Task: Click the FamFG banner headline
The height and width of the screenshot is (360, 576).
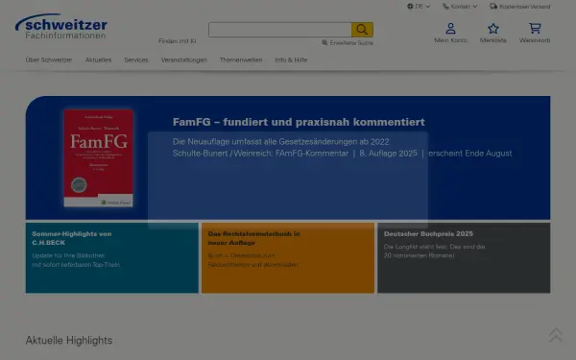Action: pyautogui.click(x=299, y=122)
